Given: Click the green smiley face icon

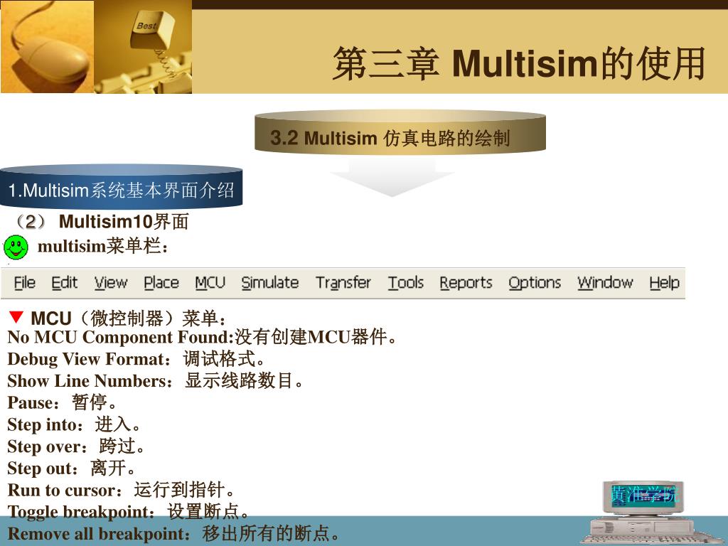Looking at the screenshot, I should 16,247.
